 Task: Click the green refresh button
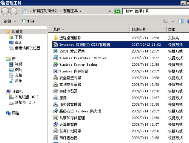click(x=117, y=11)
